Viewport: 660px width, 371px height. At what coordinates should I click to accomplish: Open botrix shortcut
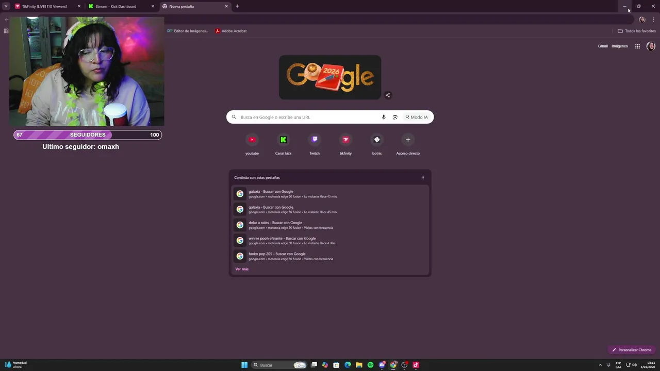click(377, 144)
